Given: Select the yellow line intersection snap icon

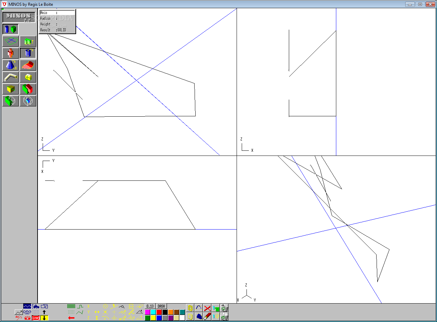Looking at the screenshot, I should 105,312.
